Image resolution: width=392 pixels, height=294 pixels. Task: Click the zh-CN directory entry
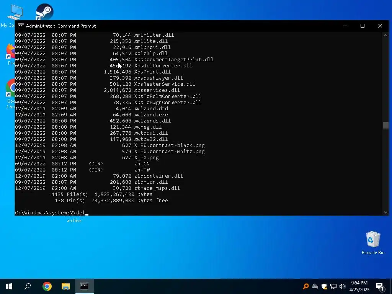[142, 163]
